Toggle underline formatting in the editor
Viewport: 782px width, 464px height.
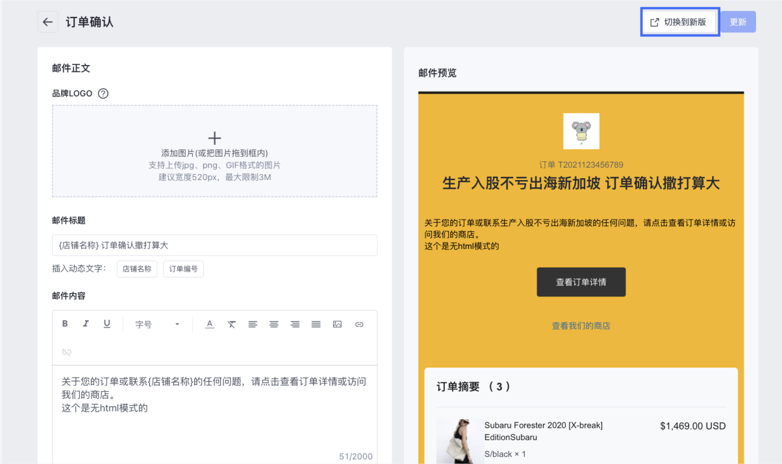tap(107, 324)
